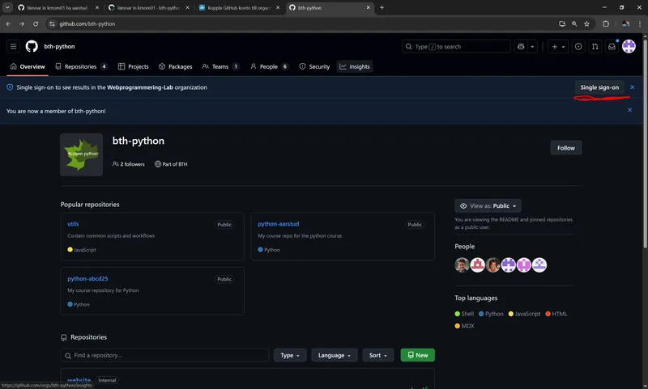Click the bth-python organization avatar image

pyautogui.click(x=82, y=154)
